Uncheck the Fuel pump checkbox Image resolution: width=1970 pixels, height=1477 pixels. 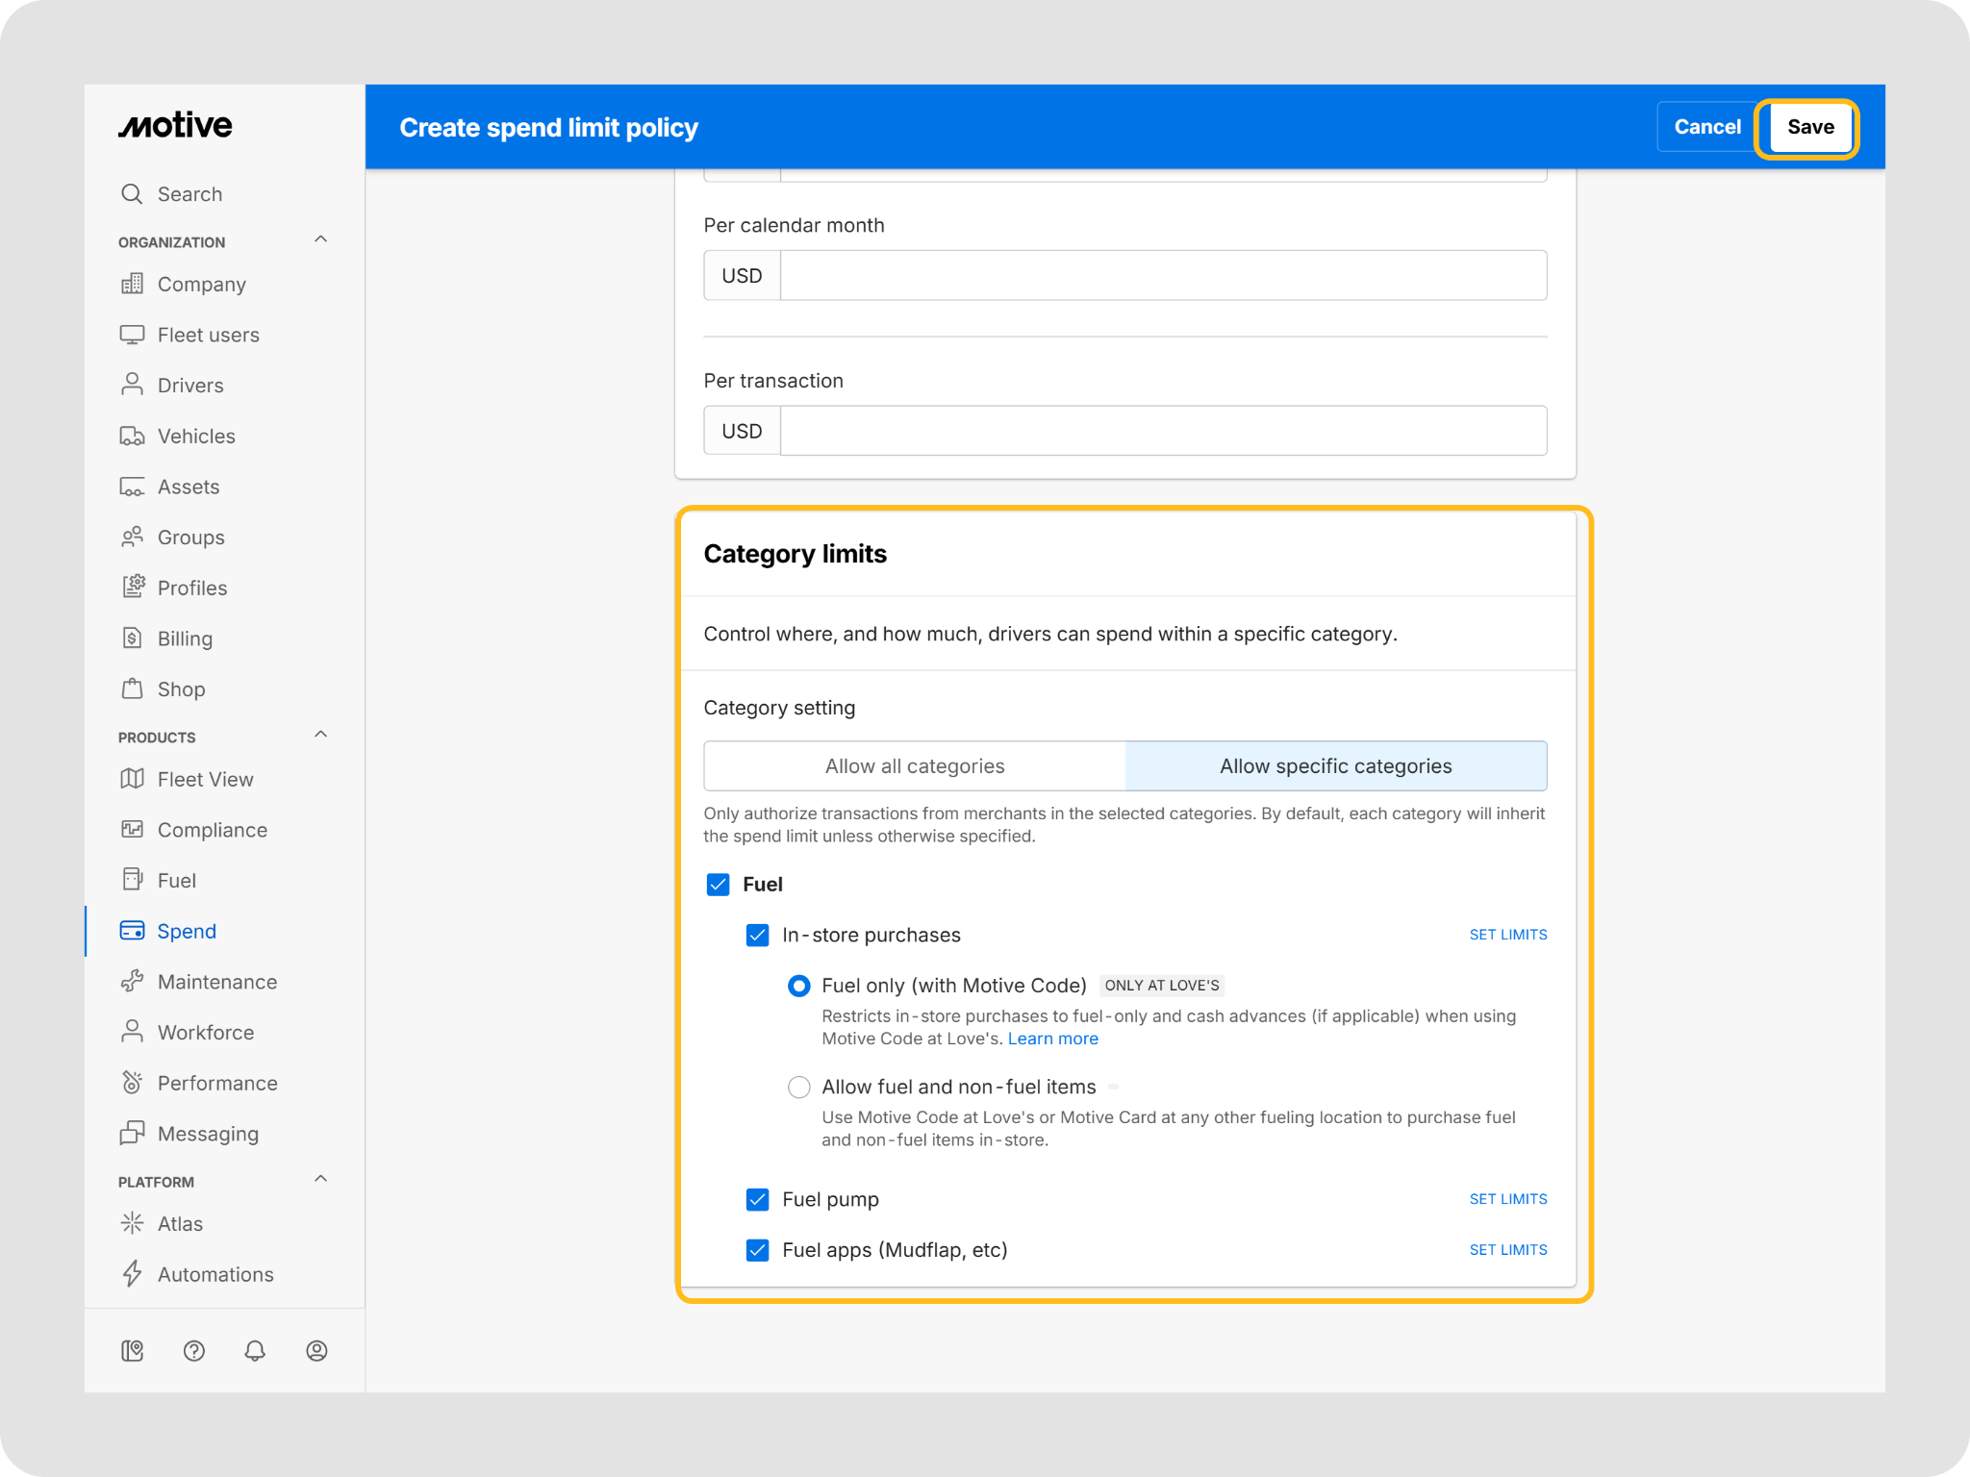[757, 1199]
